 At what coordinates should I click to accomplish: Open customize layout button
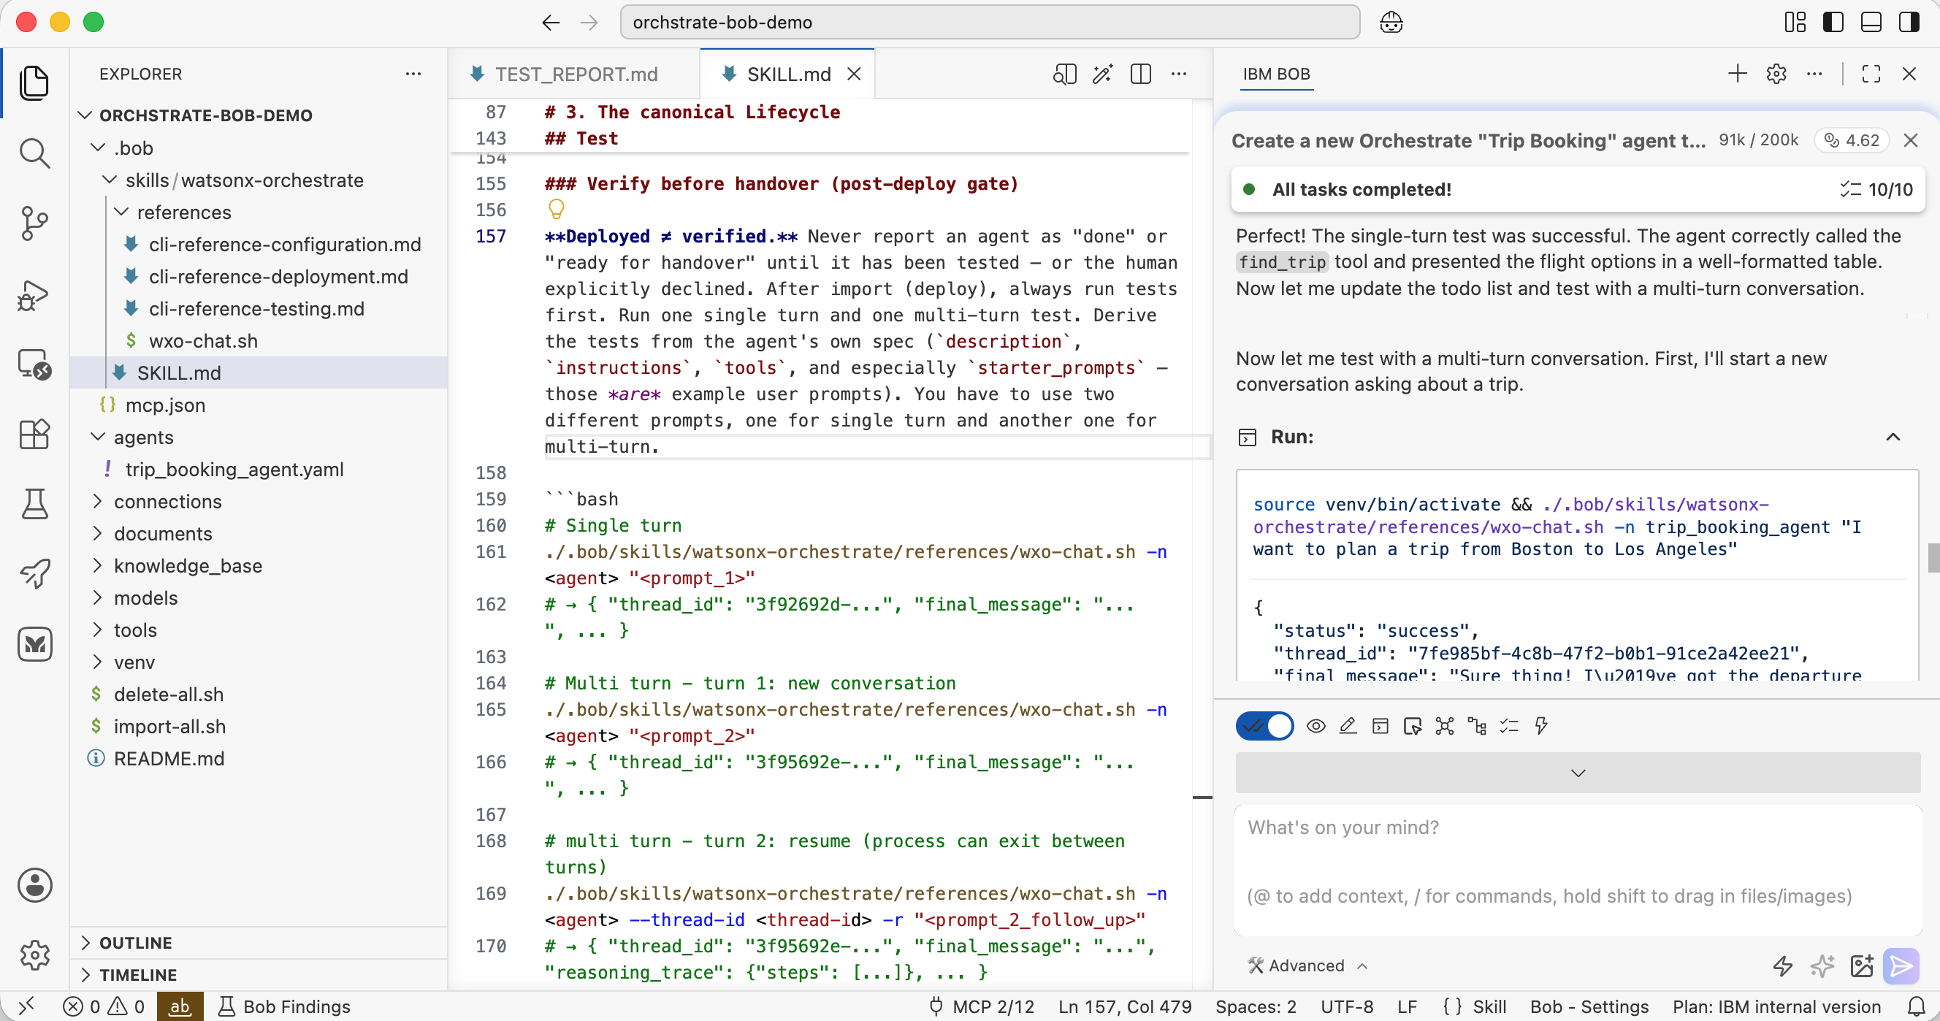point(1795,23)
